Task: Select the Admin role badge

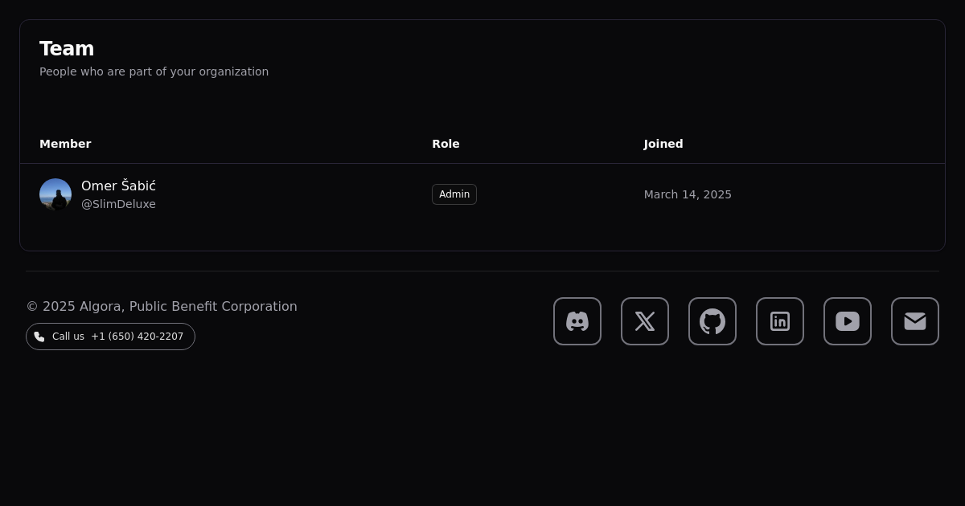Action: click(454, 194)
